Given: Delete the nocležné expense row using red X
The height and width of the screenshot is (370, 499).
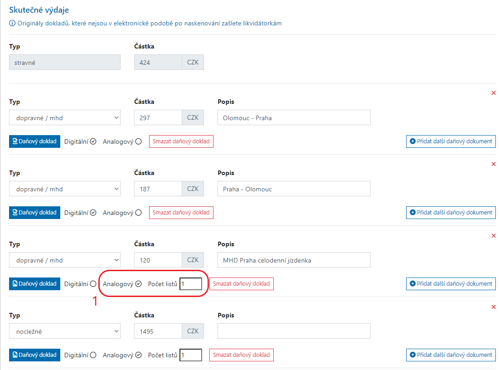Looking at the screenshot, I should (x=494, y=307).
